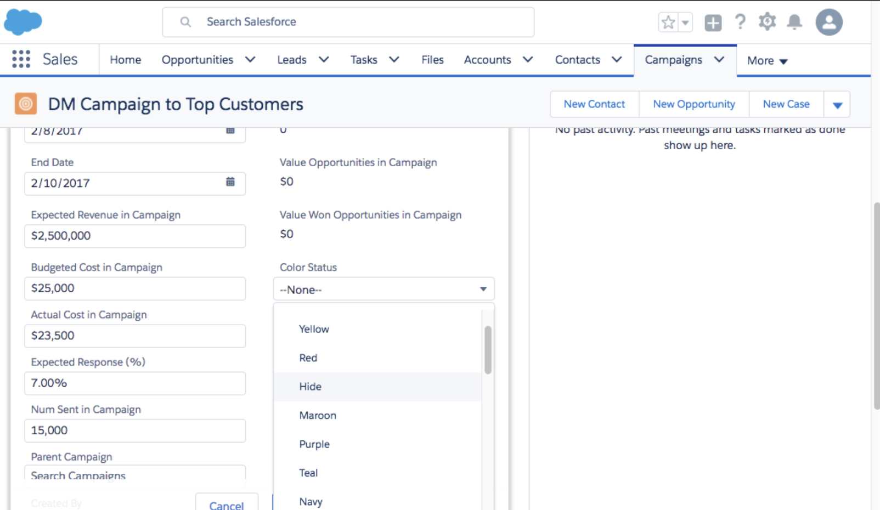Click the New Opportunity button

click(x=693, y=104)
